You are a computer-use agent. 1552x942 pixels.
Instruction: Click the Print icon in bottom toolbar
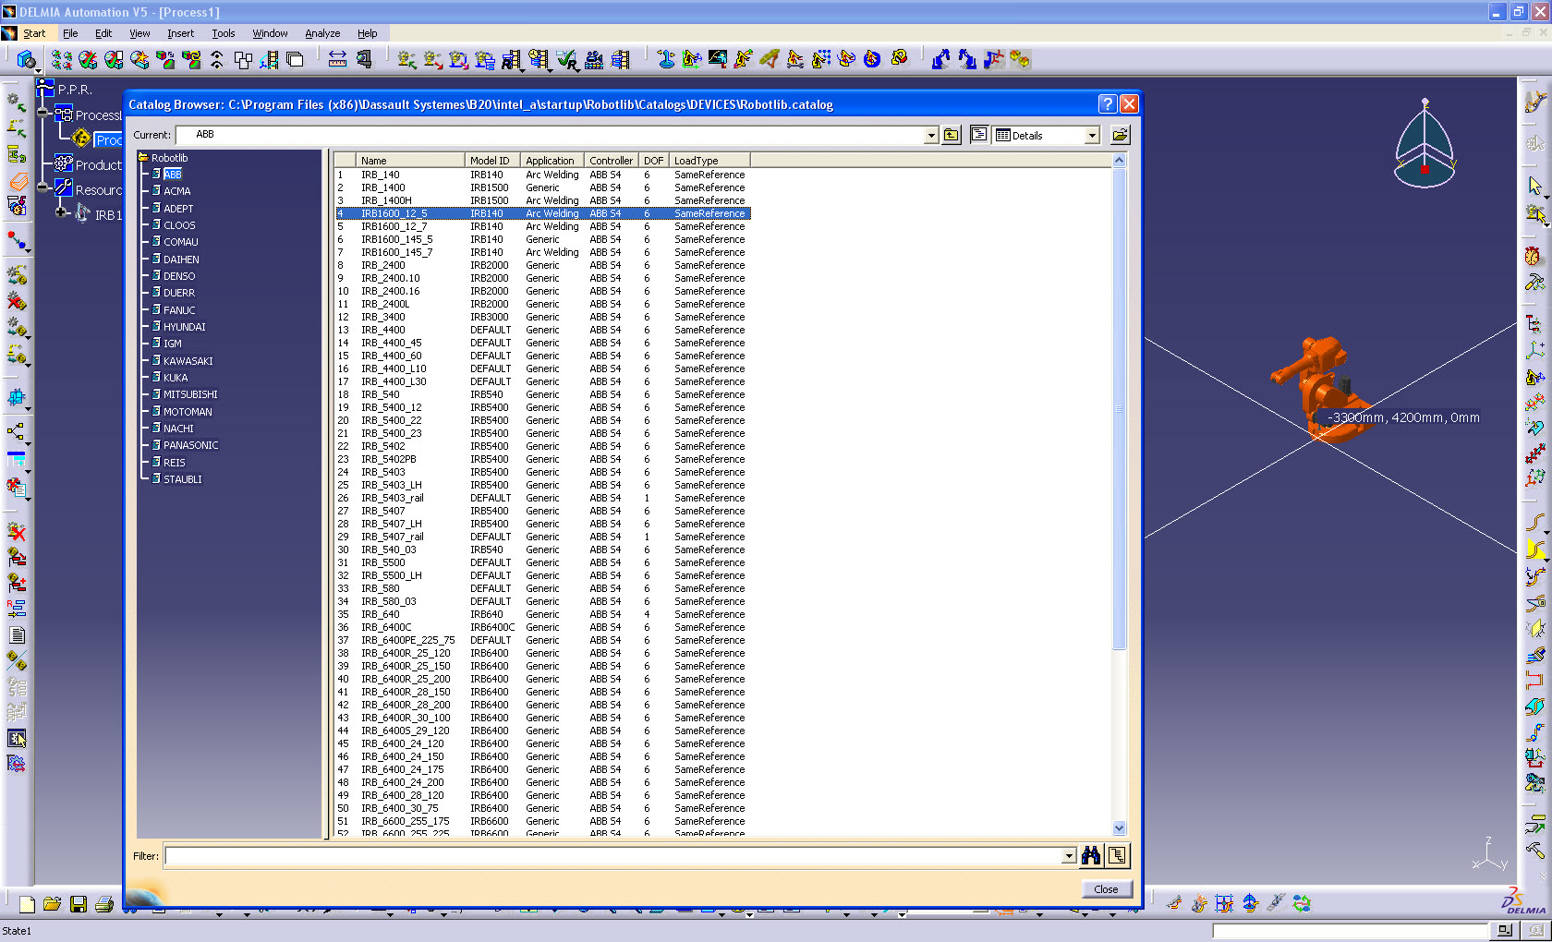[104, 904]
